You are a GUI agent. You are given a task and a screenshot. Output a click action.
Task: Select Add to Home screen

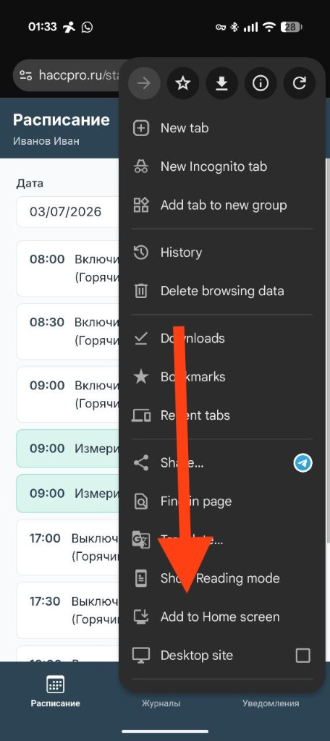coord(221,617)
